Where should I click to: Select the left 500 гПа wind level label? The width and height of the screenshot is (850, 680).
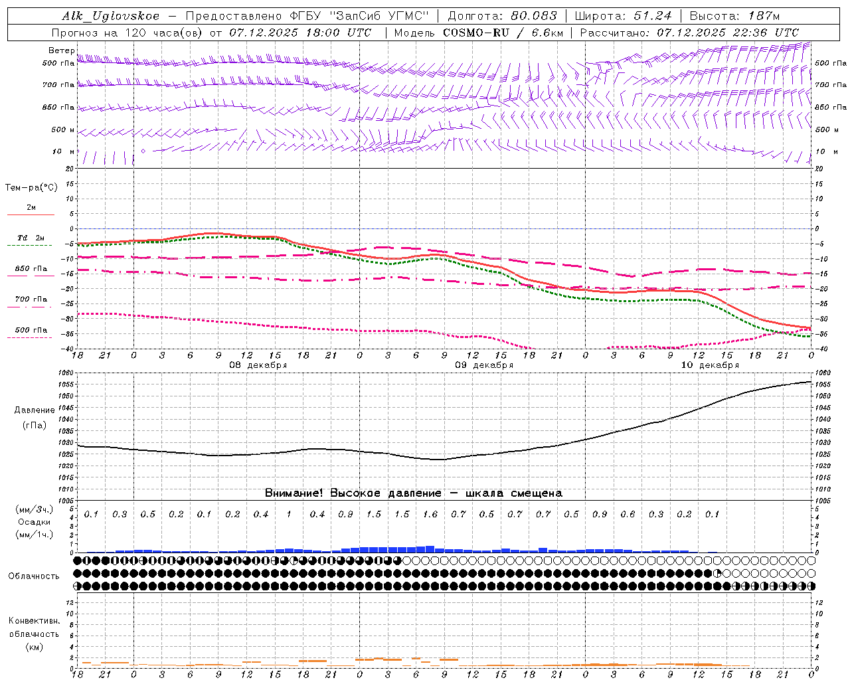(x=58, y=63)
